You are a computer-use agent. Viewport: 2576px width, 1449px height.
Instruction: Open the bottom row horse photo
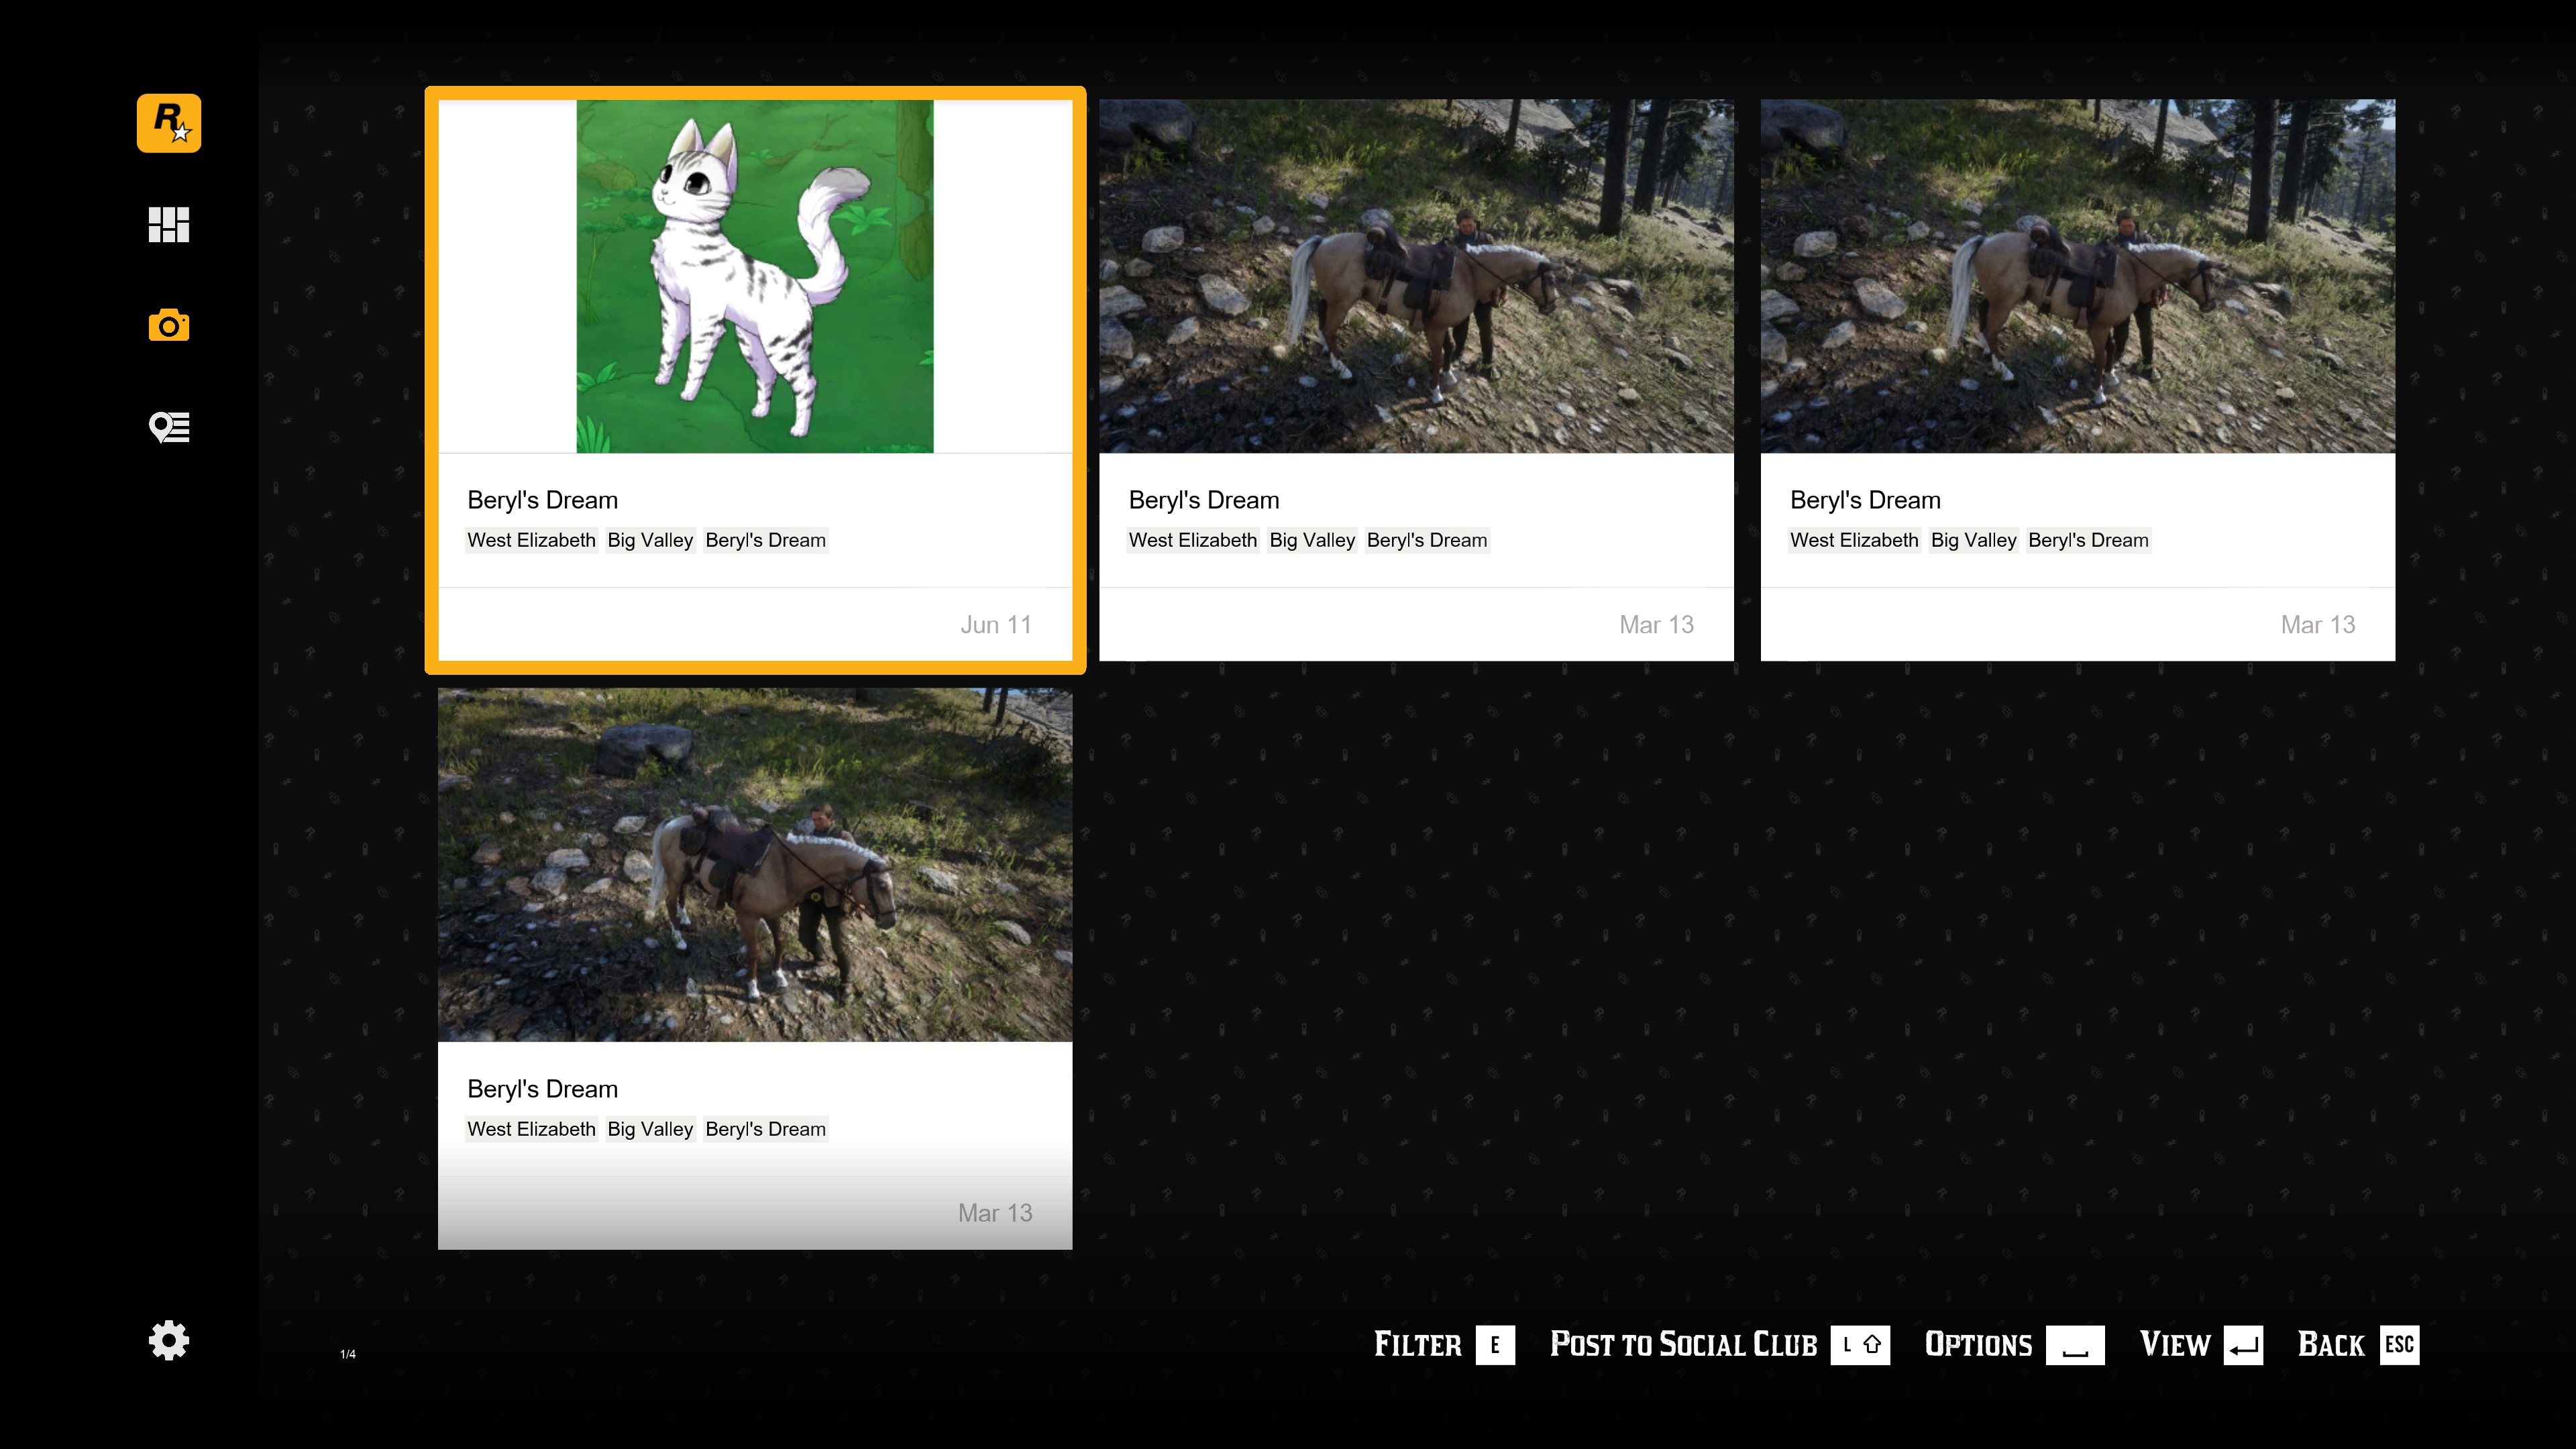pos(754,865)
